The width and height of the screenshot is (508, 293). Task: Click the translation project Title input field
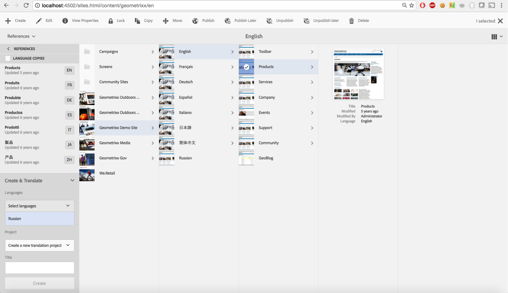click(x=39, y=268)
